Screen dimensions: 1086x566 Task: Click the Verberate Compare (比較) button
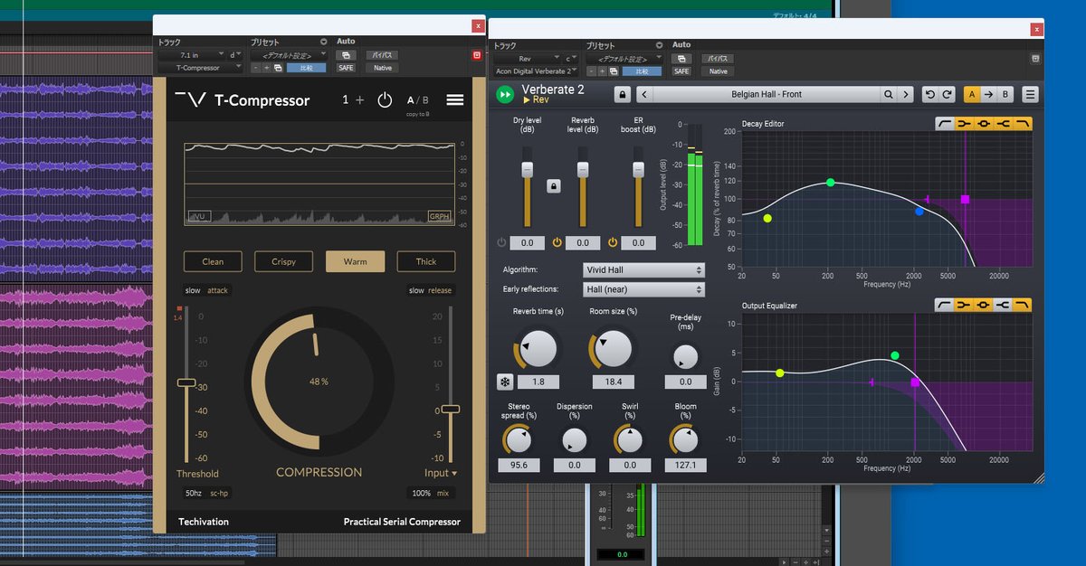point(642,71)
